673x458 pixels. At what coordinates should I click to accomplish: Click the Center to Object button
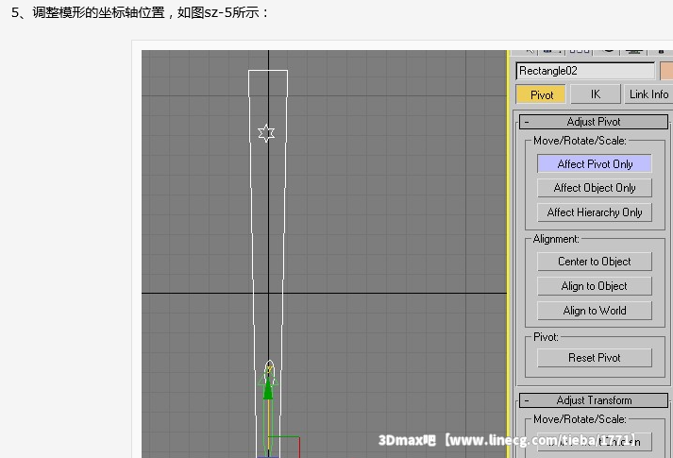[595, 262]
